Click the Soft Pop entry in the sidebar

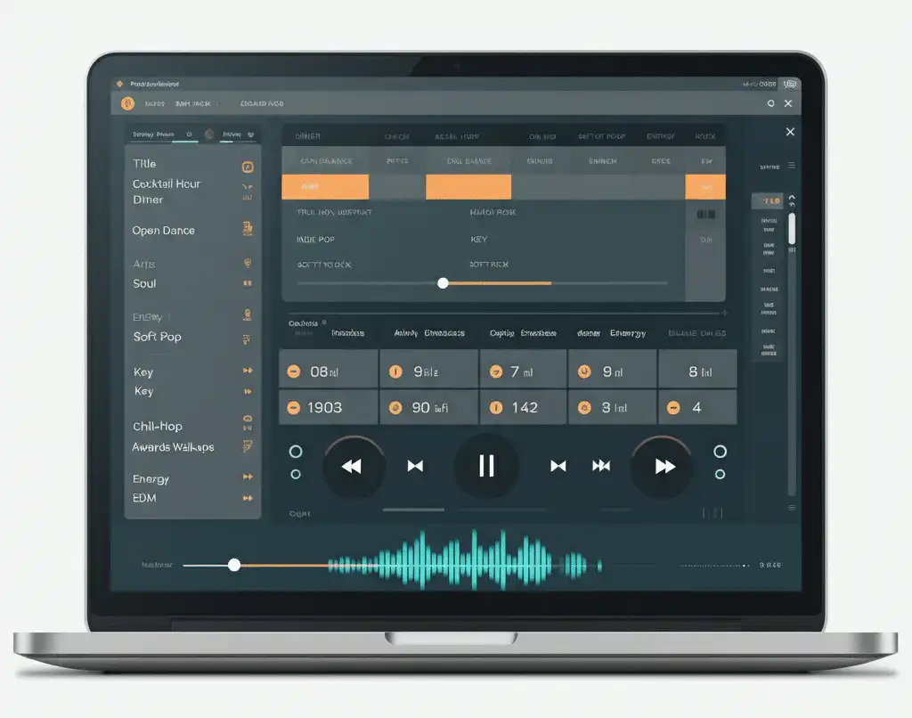(156, 337)
